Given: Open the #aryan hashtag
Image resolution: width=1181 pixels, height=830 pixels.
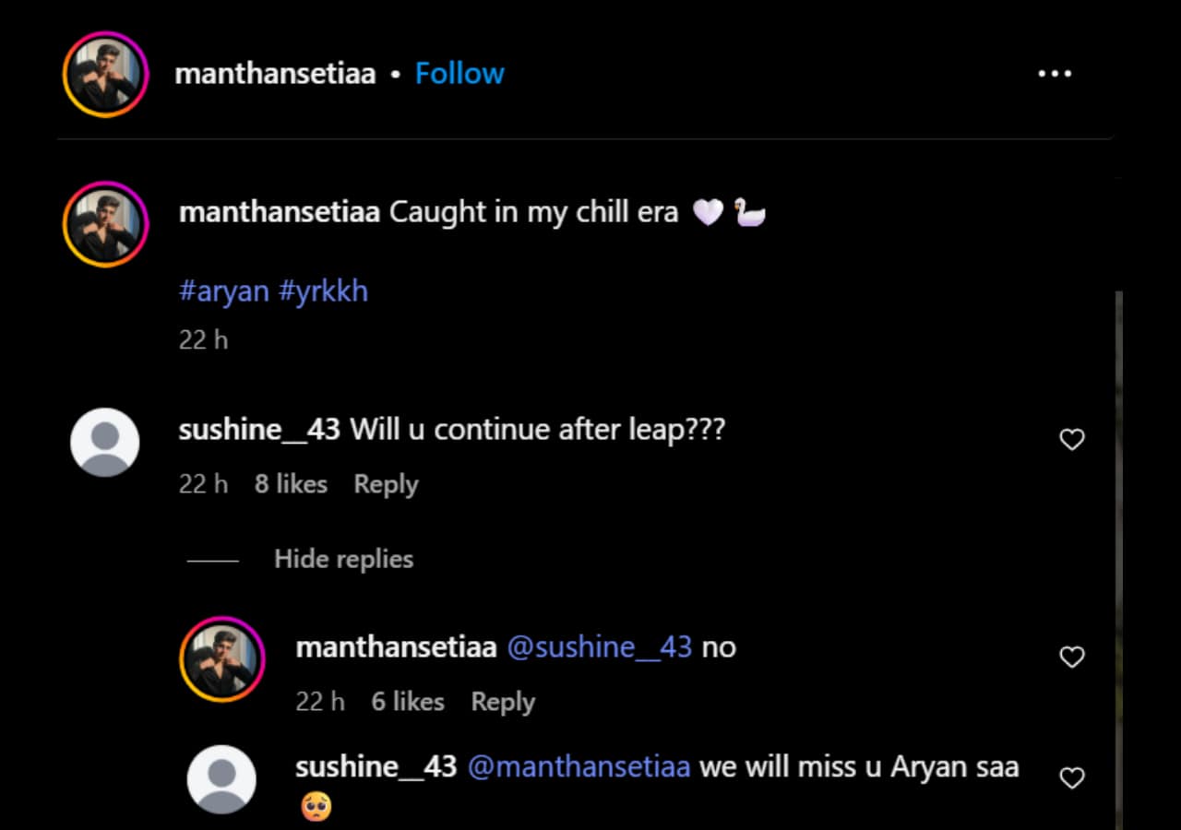Looking at the screenshot, I should tap(224, 291).
